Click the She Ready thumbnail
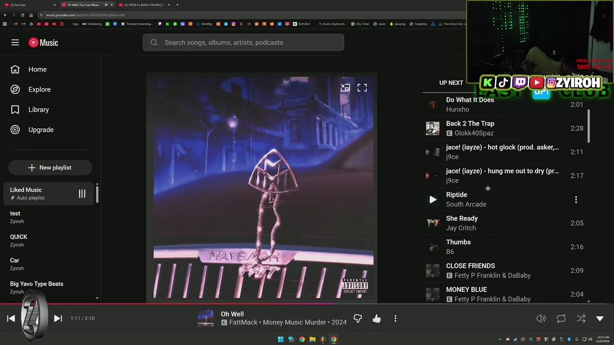 tap(433, 223)
